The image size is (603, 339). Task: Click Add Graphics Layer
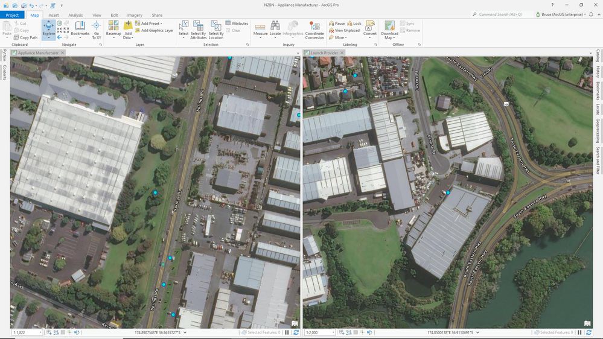point(154,30)
